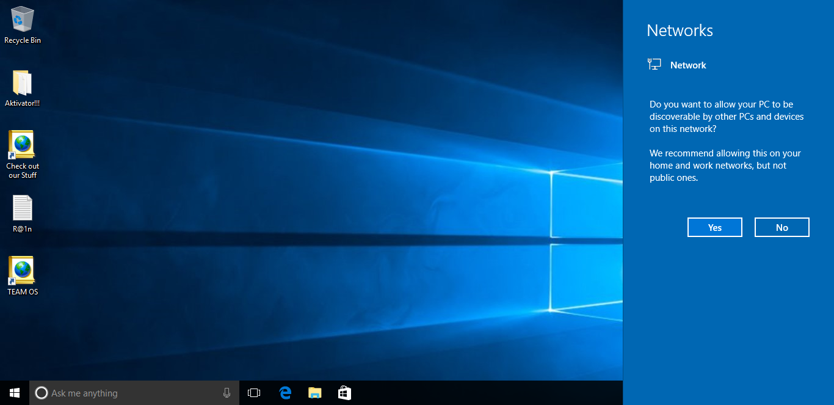Select the R@1n text file icon
Screen dimensions: 834x405
(x=22, y=214)
